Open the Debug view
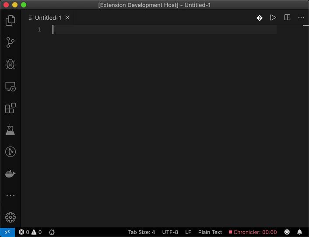 (x=10, y=64)
